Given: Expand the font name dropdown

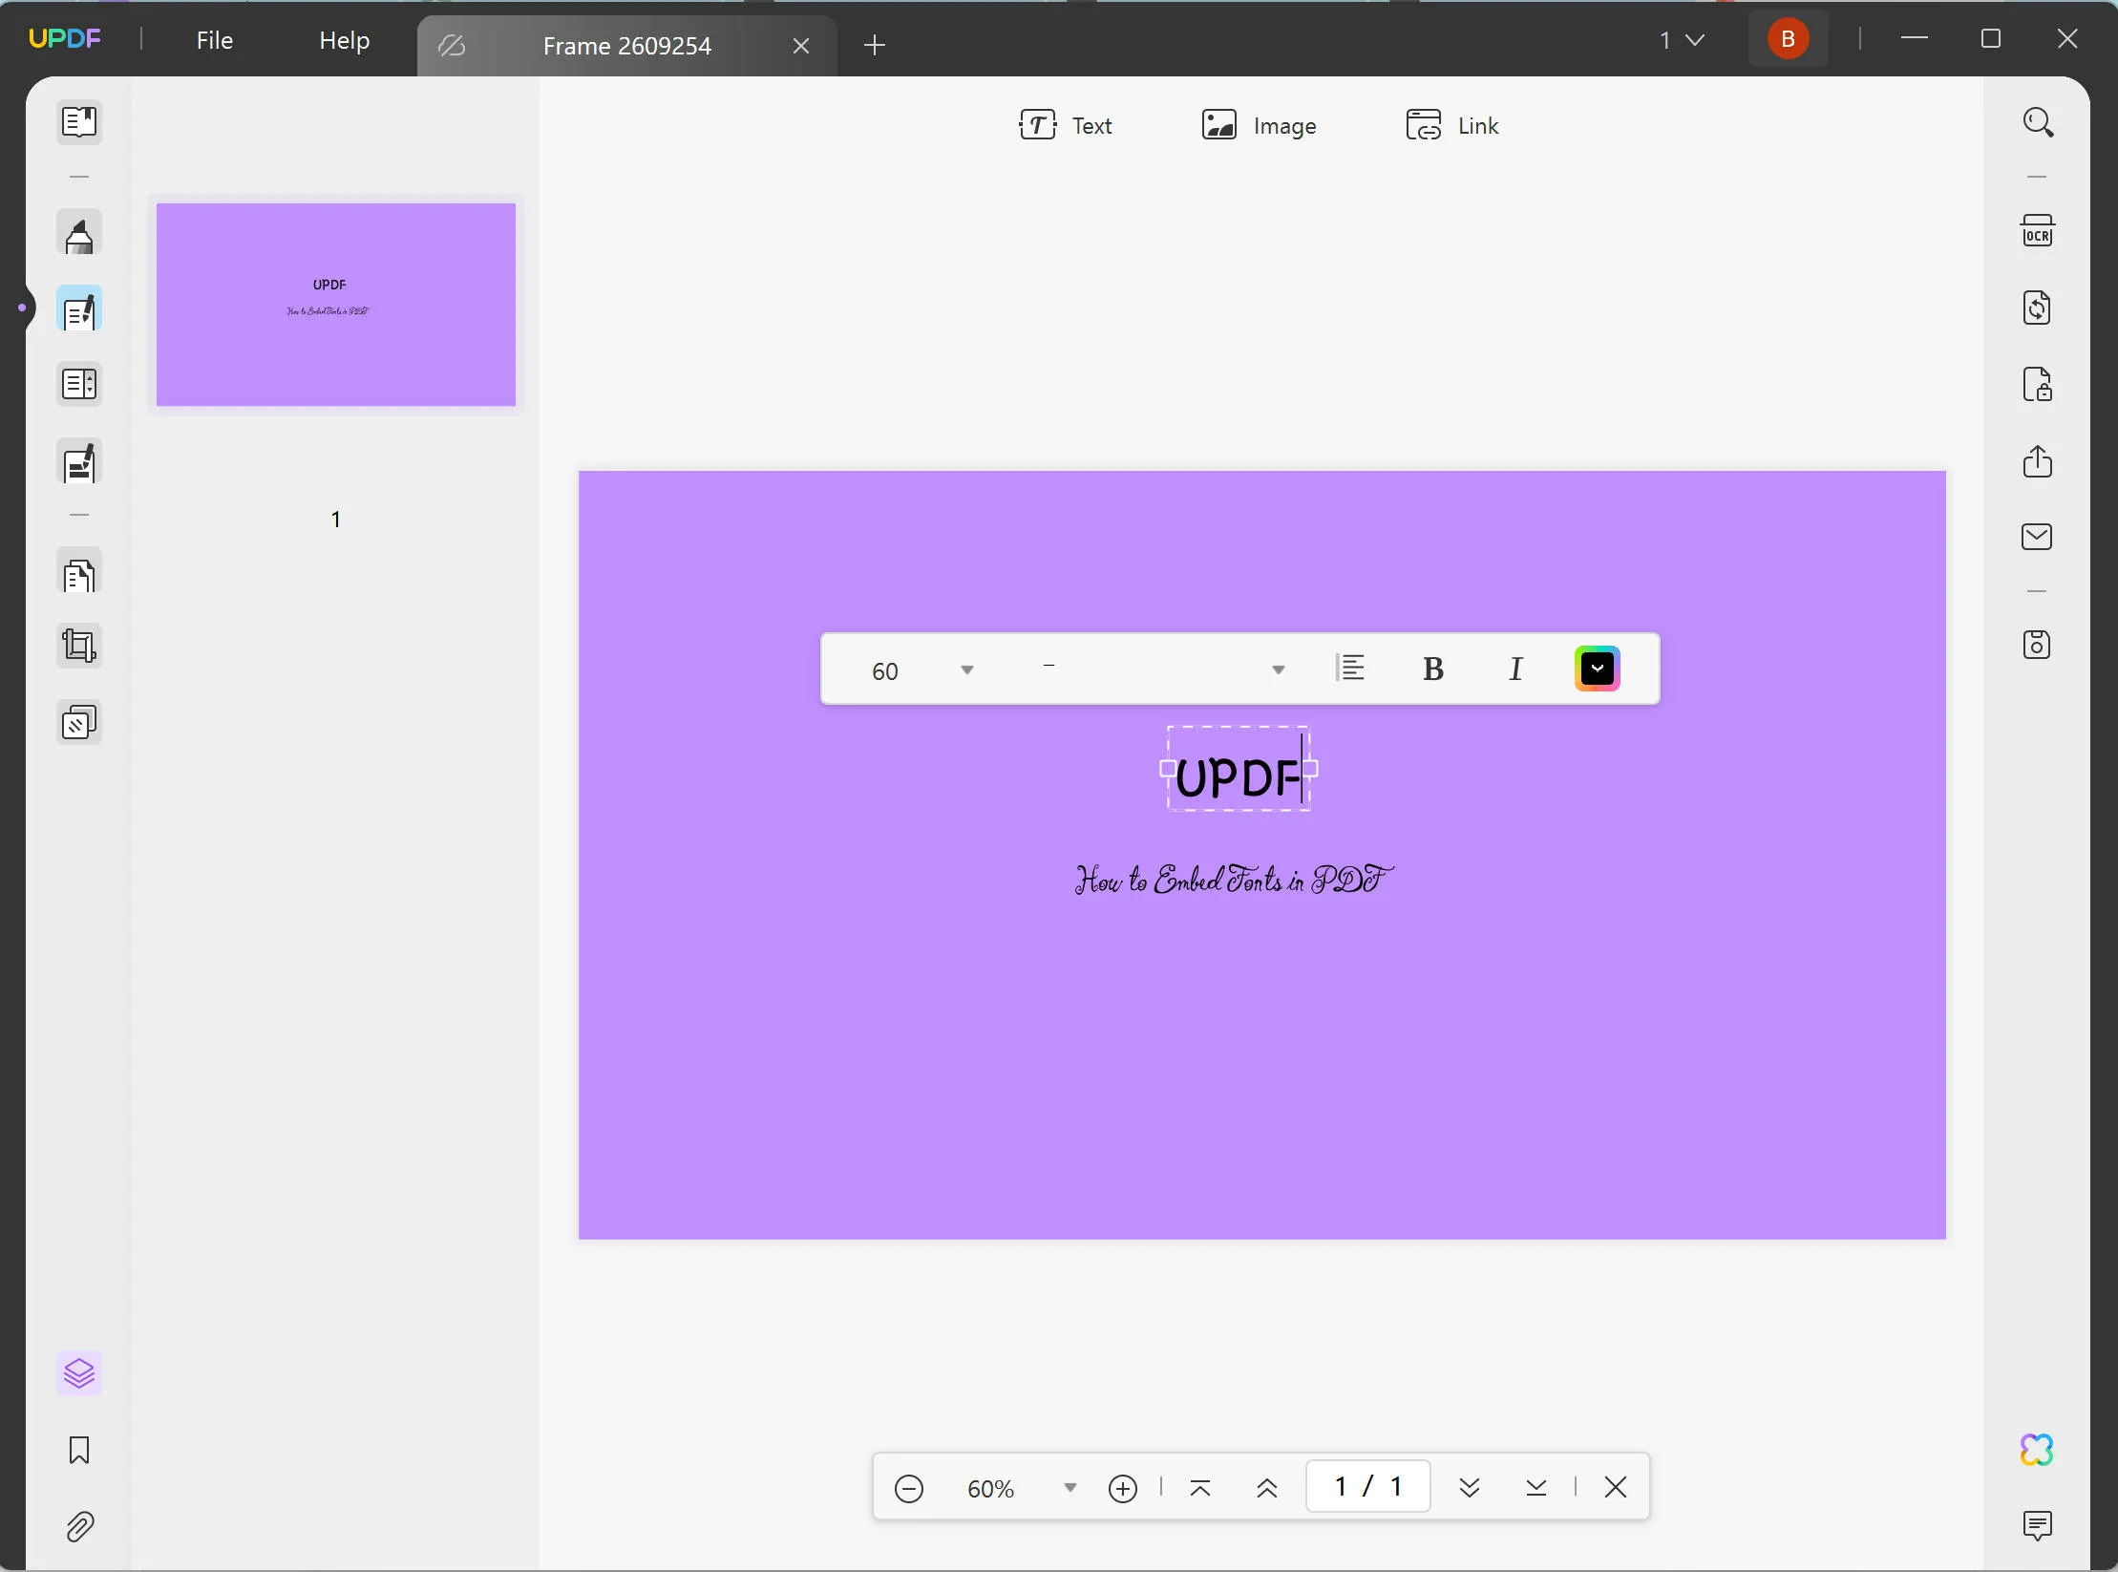Looking at the screenshot, I should (1280, 670).
